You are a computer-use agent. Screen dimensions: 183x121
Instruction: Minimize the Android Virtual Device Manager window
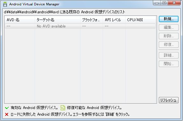click(157, 3)
